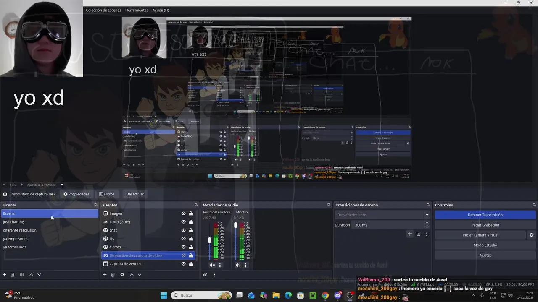Decrease transition duration with down arrow

coord(427,227)
